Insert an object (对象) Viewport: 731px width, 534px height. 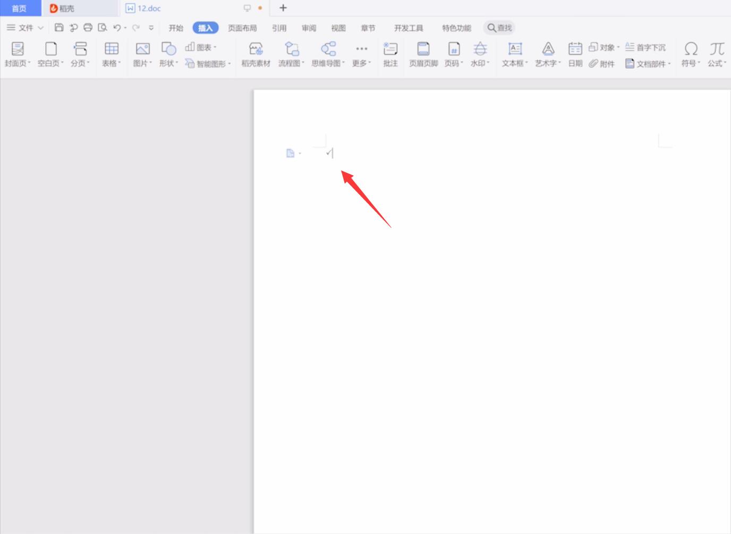pos(604,47)
